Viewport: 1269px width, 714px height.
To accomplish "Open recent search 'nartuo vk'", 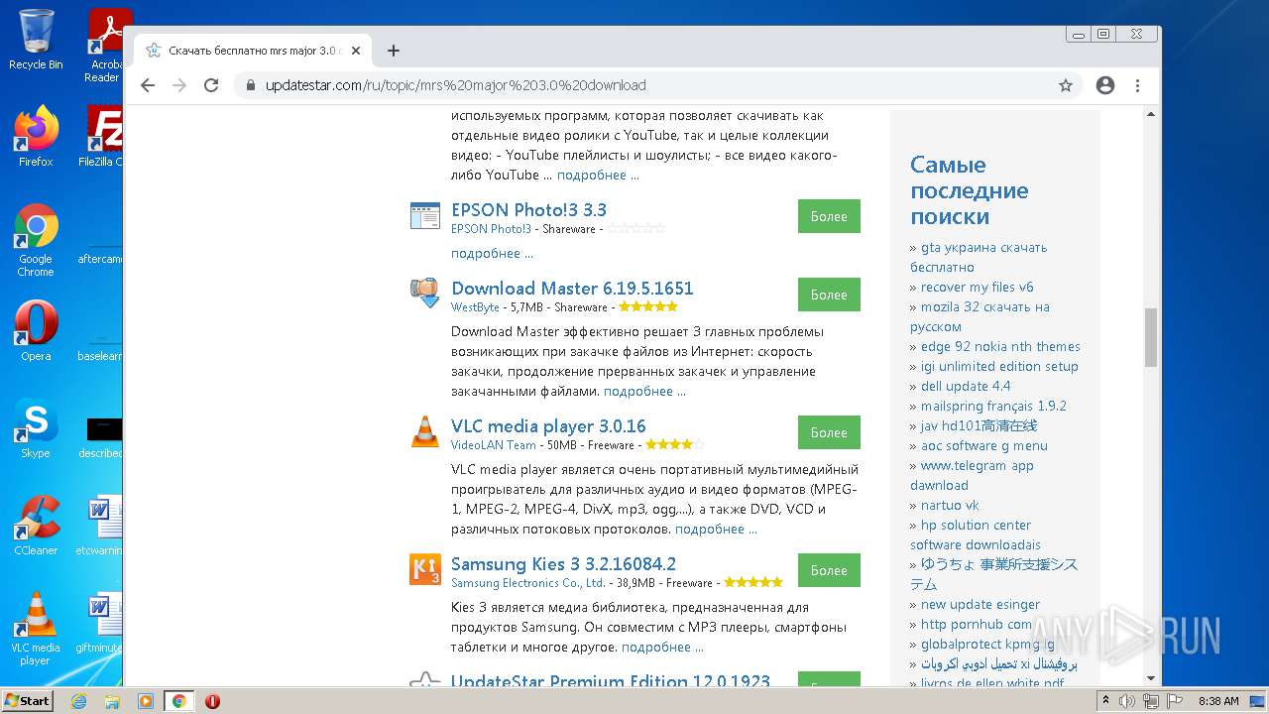I will click(x=950, y=505).
